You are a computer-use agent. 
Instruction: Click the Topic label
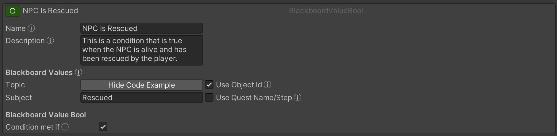(15, 85)
